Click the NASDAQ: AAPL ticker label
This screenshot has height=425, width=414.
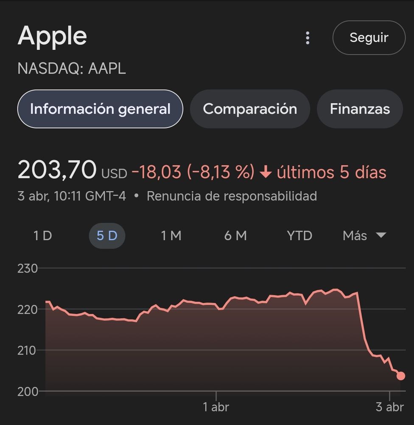72,68
